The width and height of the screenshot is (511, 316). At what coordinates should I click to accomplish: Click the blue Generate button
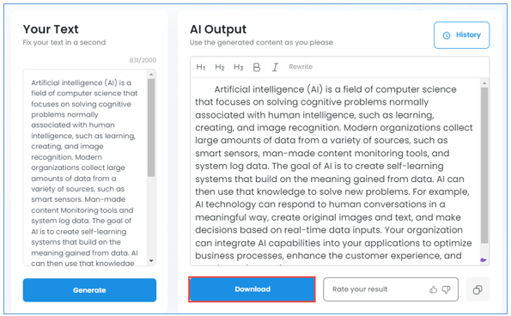tap(89, 290)
